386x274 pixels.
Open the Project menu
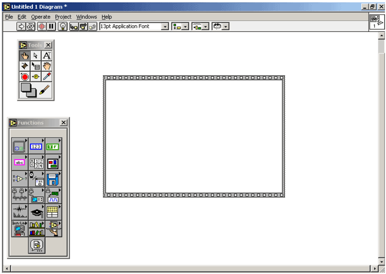point(63,17)
